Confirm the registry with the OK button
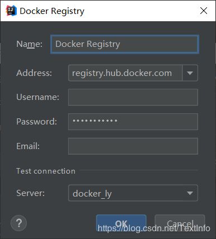Image resolution: width=216 pixels, height=239 pixels. click(121, 223)
